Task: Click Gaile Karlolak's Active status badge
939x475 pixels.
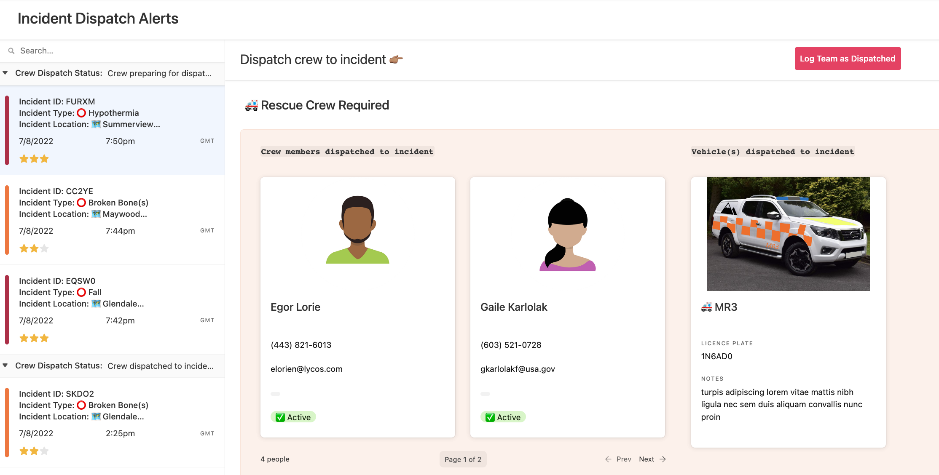Action: [x=503, y=417]
